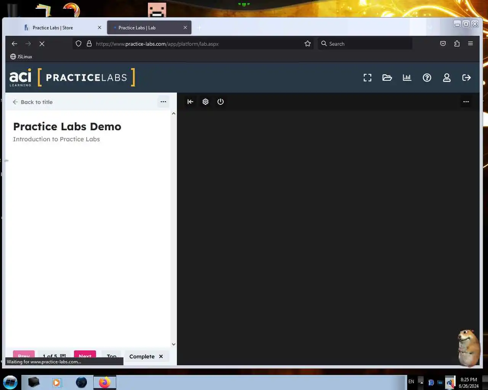Click the Introduction to Practice Labs subtitle
The height and width of the screenshot is (390, 488).
pos(56,139)
